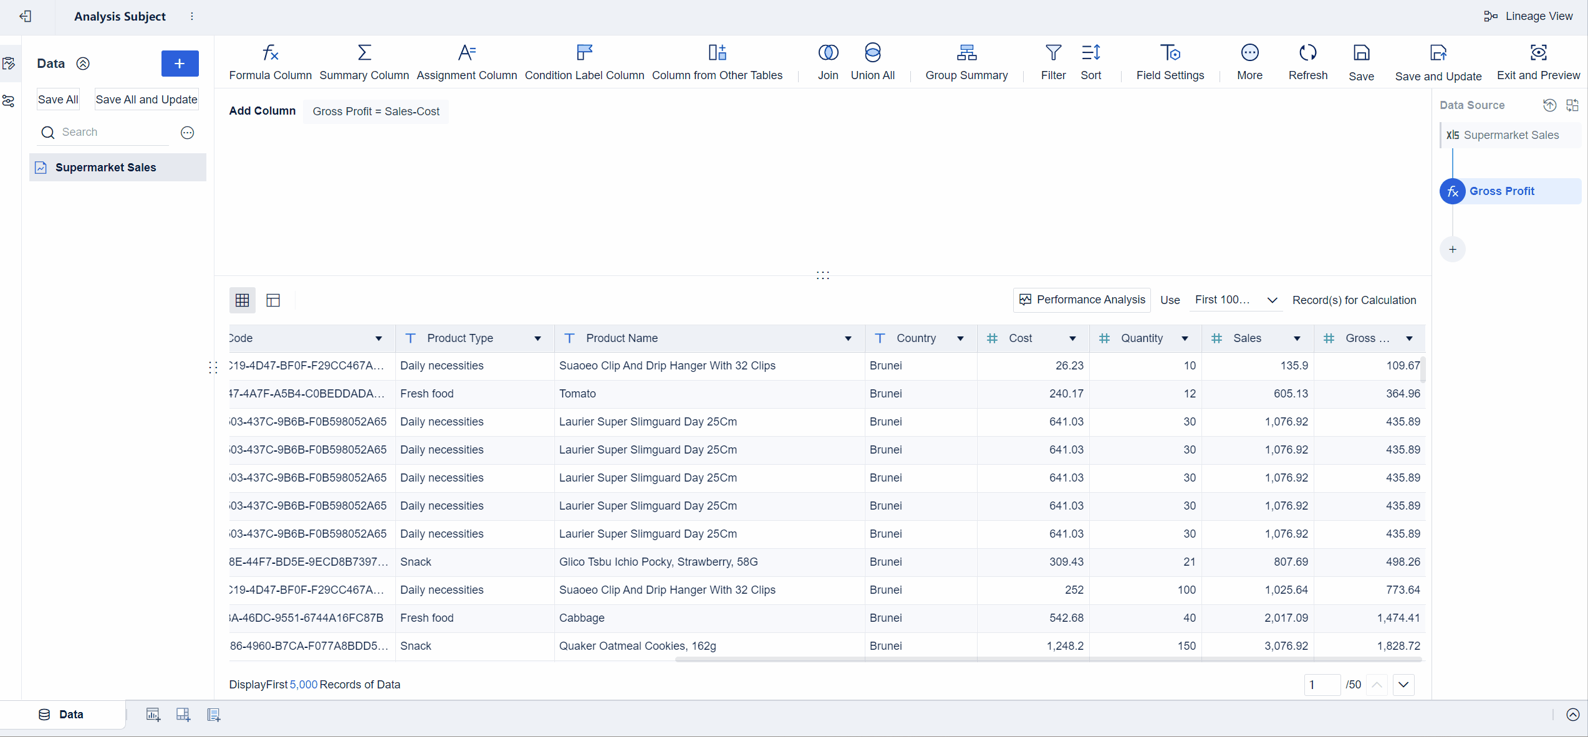Add an Assignment Column

(x=466, y=62)
